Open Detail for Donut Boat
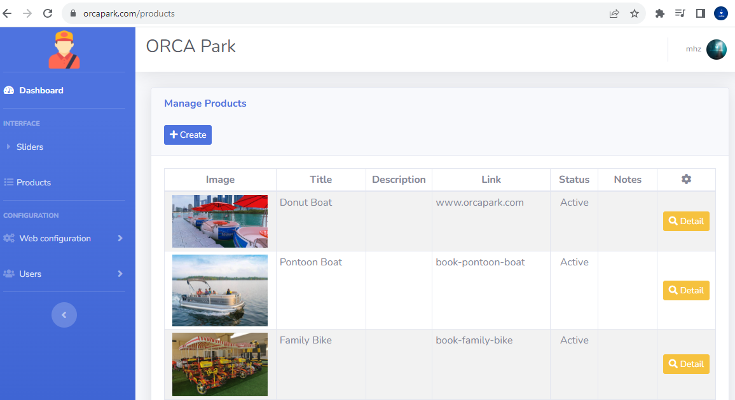Image resolution: width=735 pixels, height=400 pixels. 686,222
